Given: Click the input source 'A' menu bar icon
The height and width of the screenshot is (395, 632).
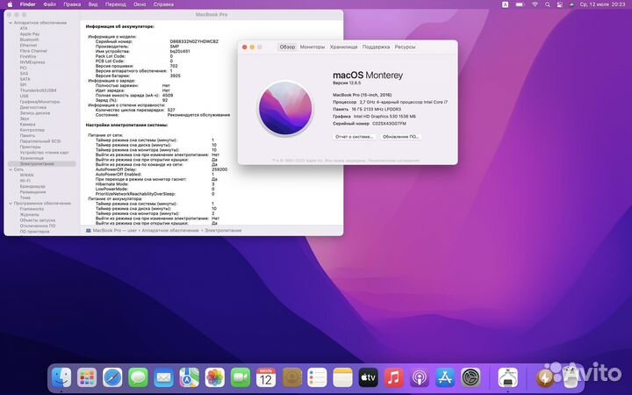Looking at the screenshot, I should point(505,4).
